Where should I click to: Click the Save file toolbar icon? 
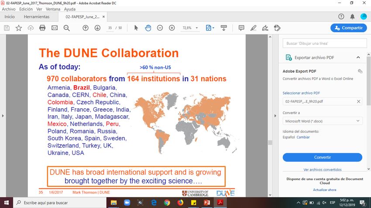coord(7,28)
